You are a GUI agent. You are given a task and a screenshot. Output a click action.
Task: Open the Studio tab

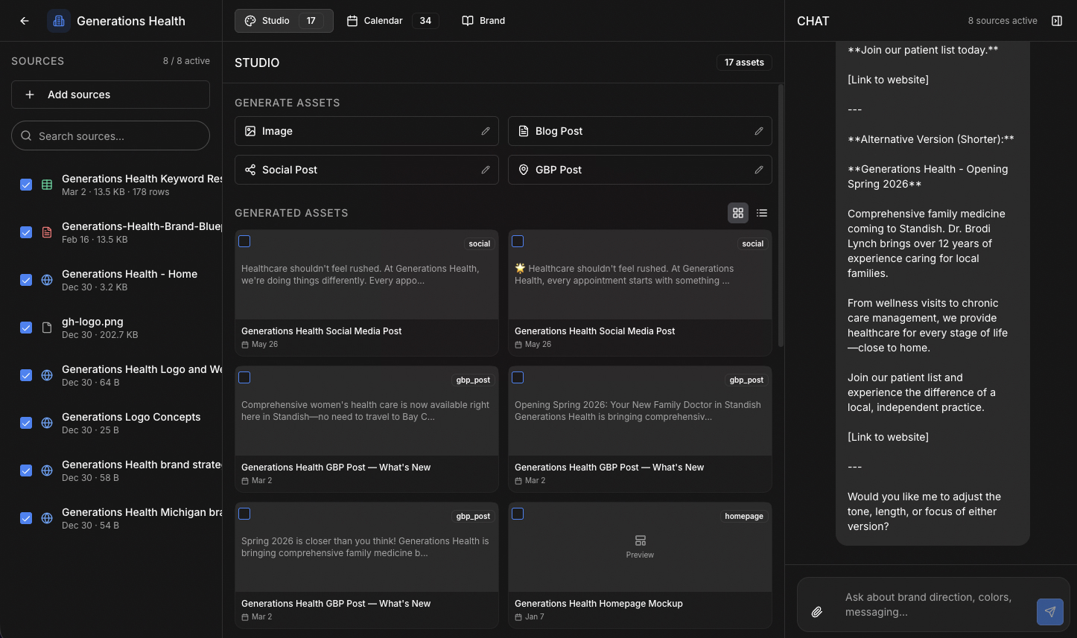tap(284, 21)
